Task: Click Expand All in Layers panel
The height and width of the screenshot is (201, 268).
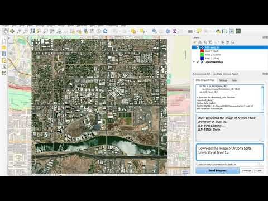Action: tap(223, 42)
